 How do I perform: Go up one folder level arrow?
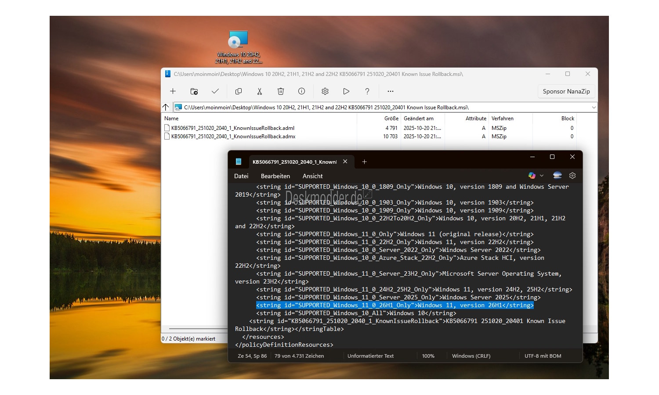pos(166,107)
